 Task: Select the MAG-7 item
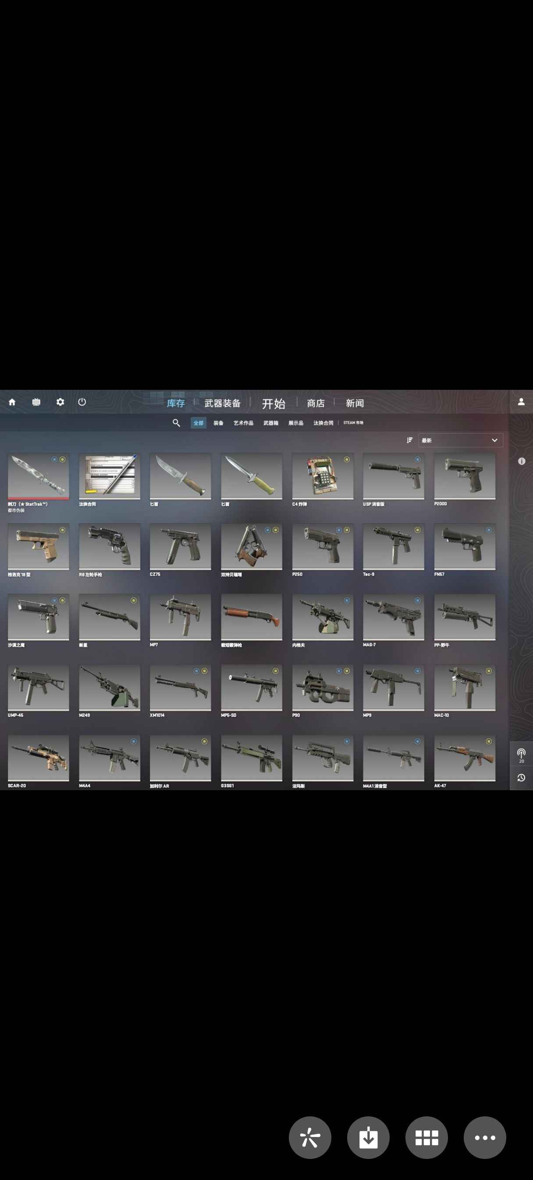coord(394,621)
